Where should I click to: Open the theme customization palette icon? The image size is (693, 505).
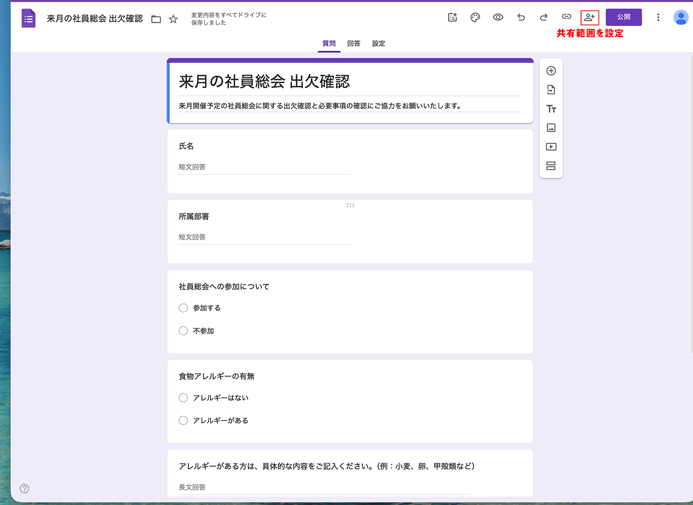pyautogui.click(x=475, y=18)
